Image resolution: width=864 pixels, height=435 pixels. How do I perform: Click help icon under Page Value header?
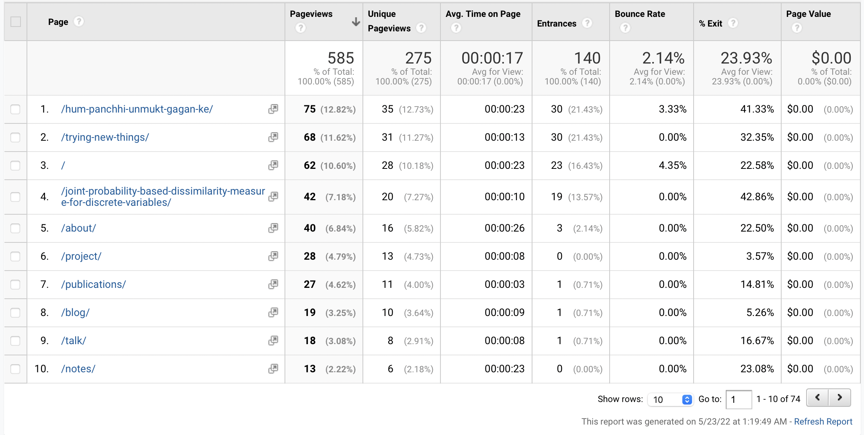[796, 28]
